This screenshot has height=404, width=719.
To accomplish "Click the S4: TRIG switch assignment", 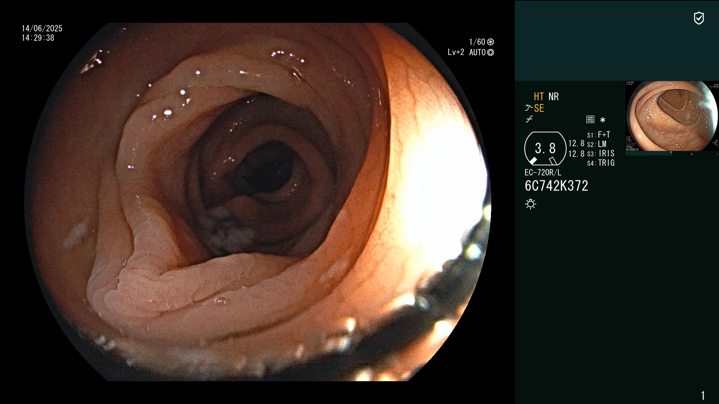I will click(601, 163).
